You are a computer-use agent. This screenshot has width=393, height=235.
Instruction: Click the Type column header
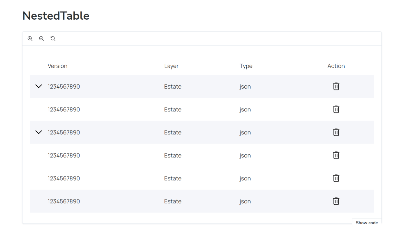pyautogui.click(x=246, y=66)
